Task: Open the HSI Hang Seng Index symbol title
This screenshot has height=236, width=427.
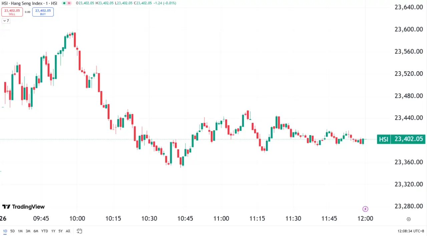Action: pyautogui.click(x=29, y=3)
